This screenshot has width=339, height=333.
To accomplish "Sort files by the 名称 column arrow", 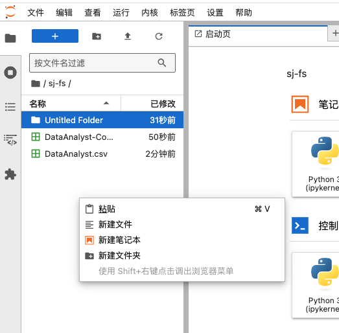I will [106, 103].
